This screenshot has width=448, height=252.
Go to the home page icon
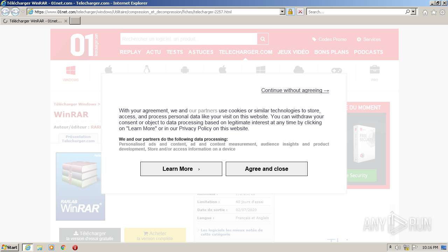tap(425, 12)
